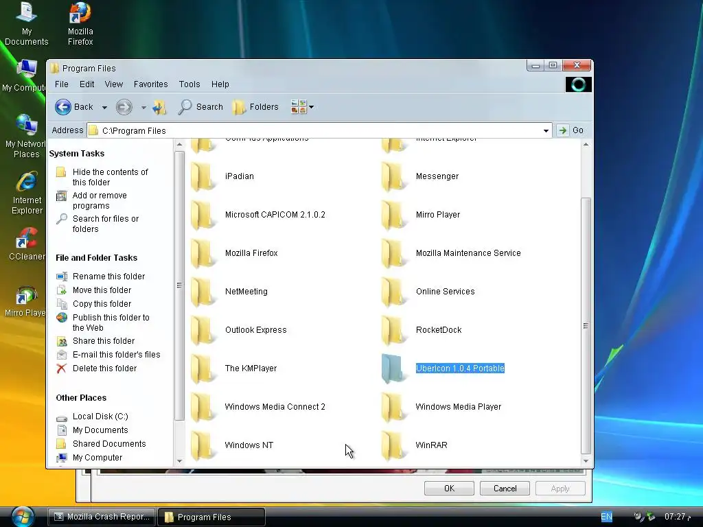Click the Forward arrow icon

(124, 107)
